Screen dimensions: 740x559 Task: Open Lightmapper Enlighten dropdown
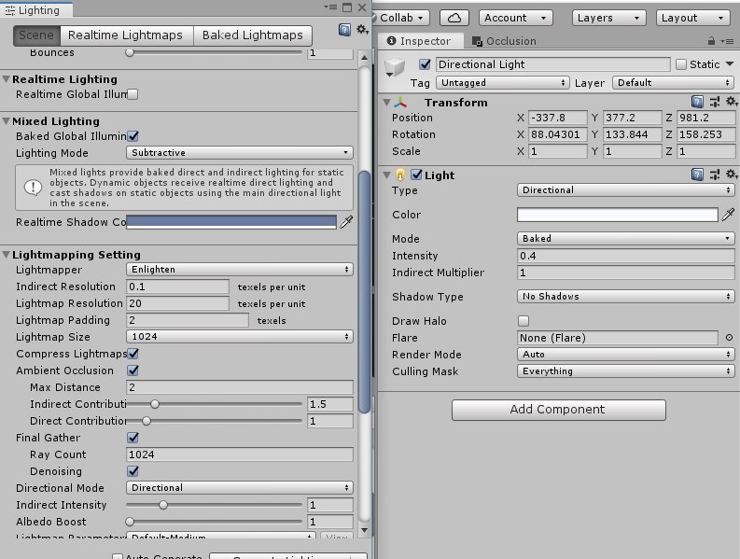point(240,270)
